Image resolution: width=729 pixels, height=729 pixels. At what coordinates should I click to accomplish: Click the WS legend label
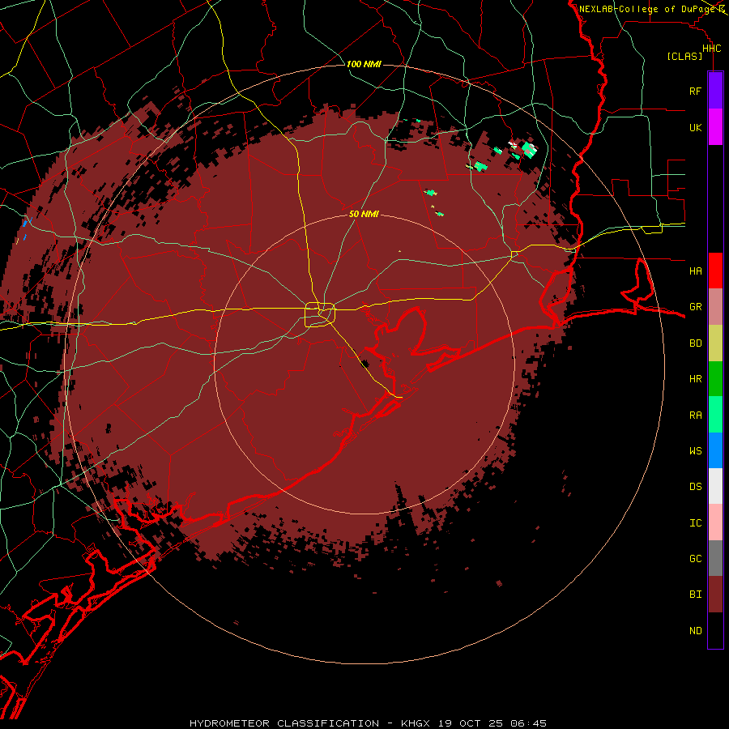tap(695, 451)
